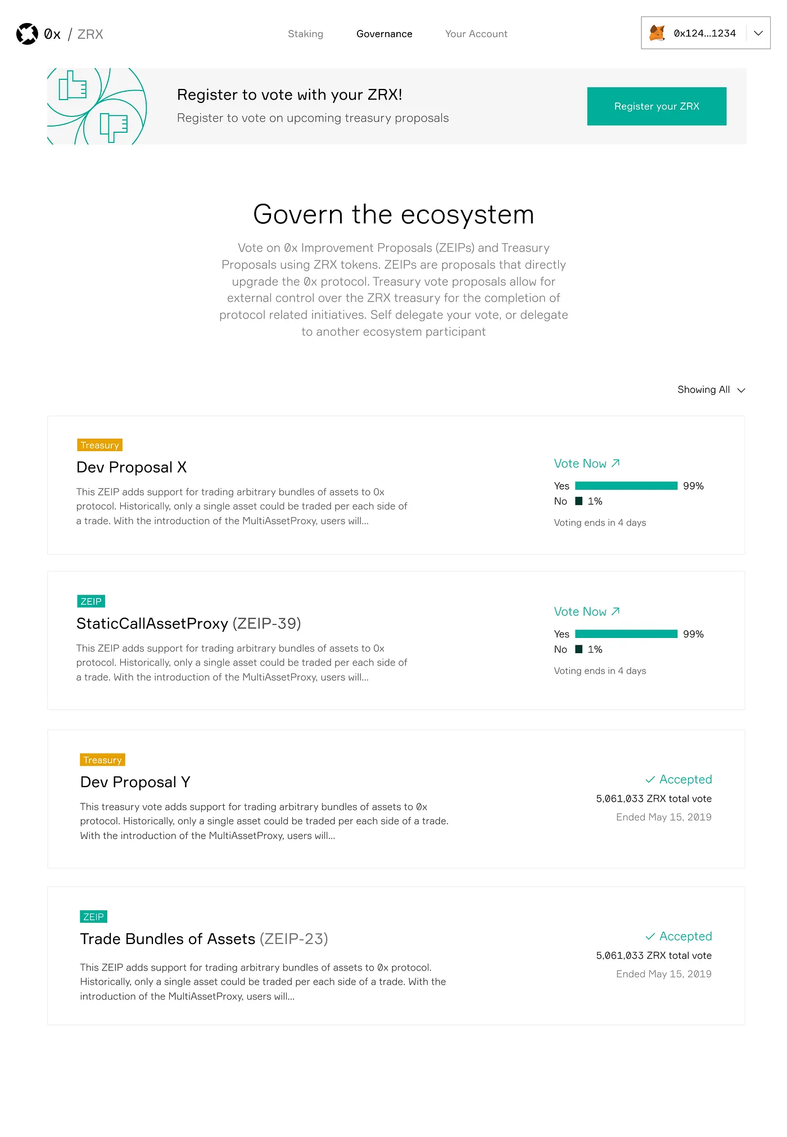Click the arrow icon beside ZEIP-39 Vote Now
This screenshot has height=1137, width=787.
(x=616, y=611)
